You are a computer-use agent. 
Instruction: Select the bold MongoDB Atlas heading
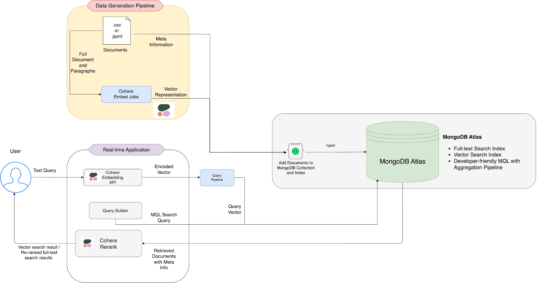pyautogui.click(x=462, y=137)
